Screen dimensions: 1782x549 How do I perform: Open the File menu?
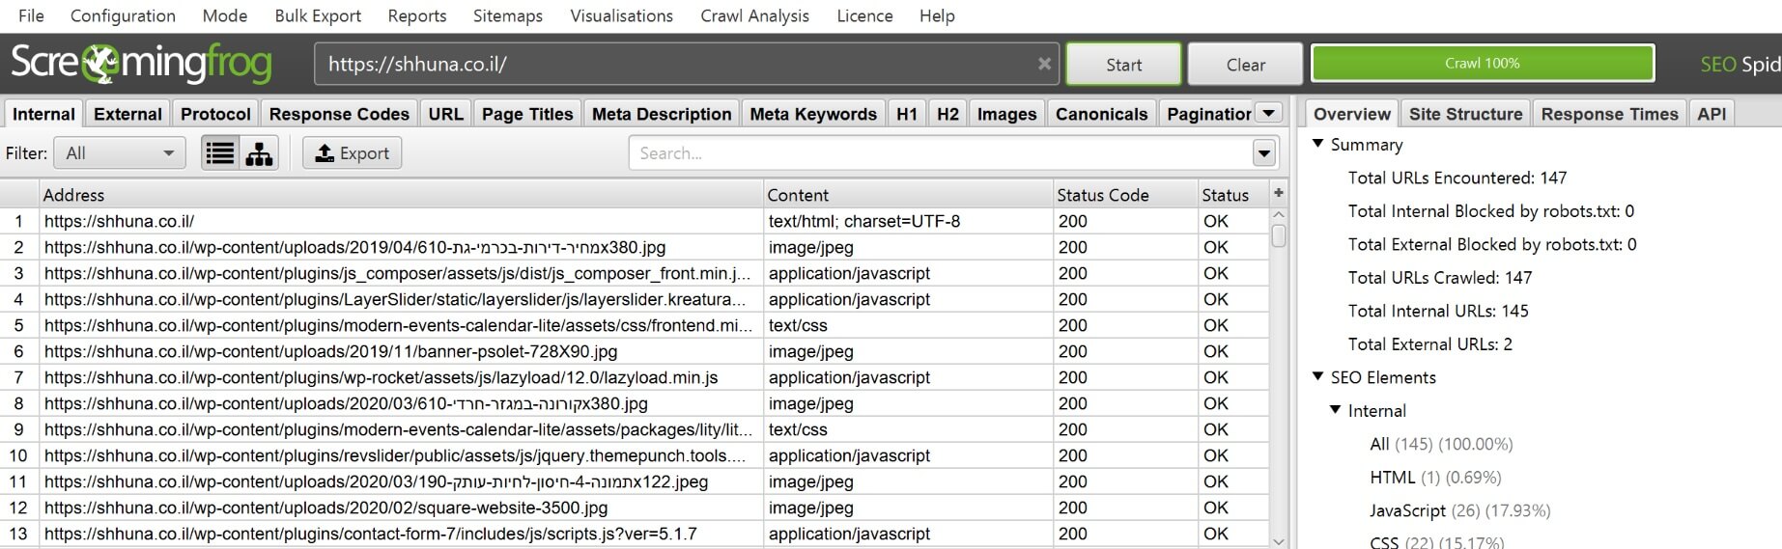click(31, 15)
